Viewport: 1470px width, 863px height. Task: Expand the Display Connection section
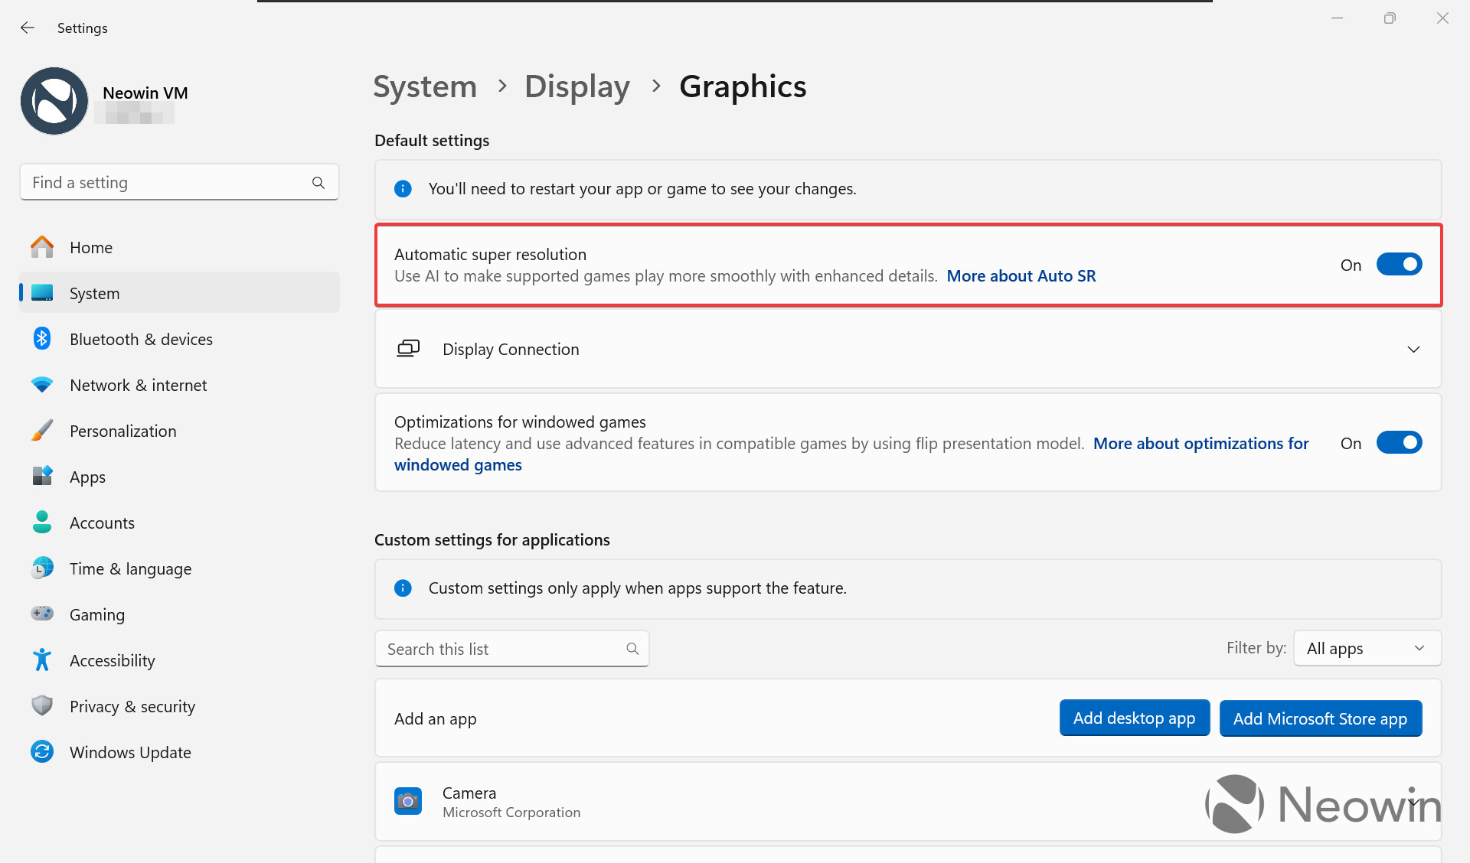point(1413,349)
